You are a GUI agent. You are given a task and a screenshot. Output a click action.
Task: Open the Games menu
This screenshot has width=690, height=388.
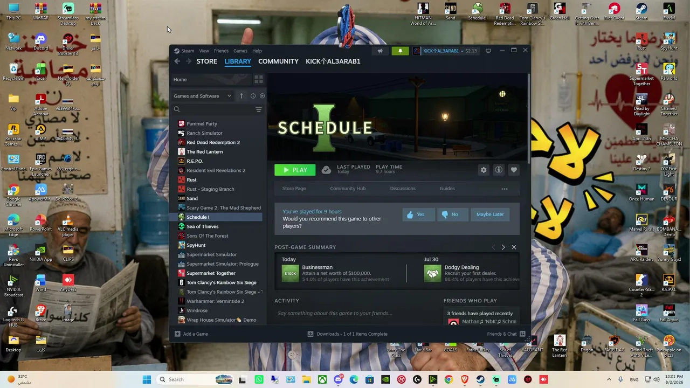(240, 51)
